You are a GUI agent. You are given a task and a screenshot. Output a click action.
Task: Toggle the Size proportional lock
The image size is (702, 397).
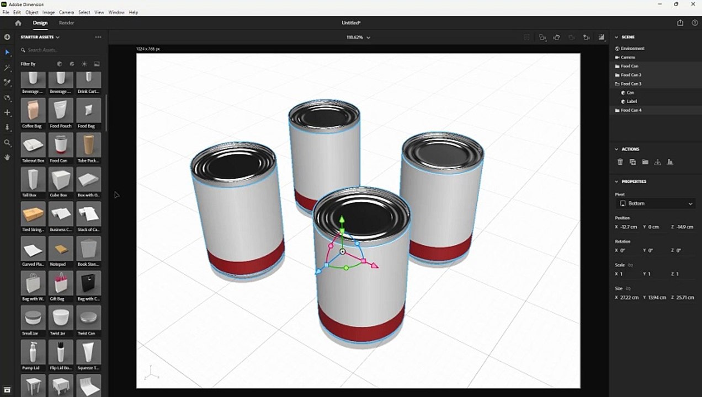coord(628,288)
